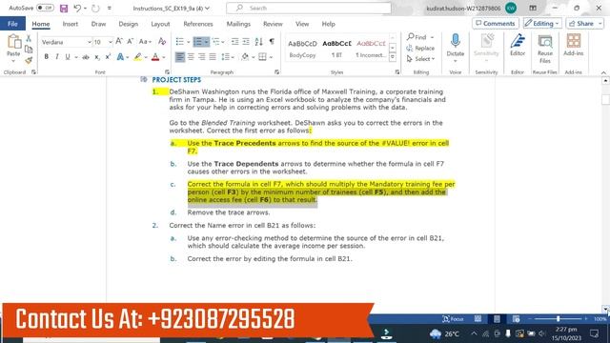Toggle Align Right paragraph alignment

click(x=201, y=57)
